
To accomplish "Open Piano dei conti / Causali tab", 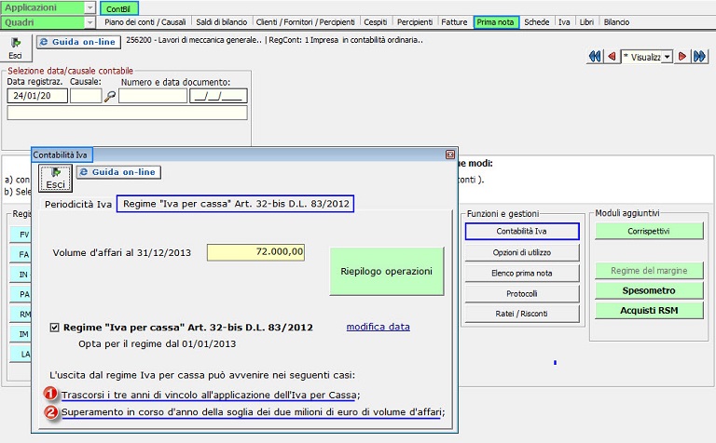I will (x=145, y=22).
